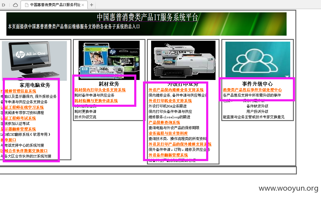Click the text 与电话支持中心的系统对接
Image resolution: width=321 pixels, height=197 pixels.
coord(22,145)
